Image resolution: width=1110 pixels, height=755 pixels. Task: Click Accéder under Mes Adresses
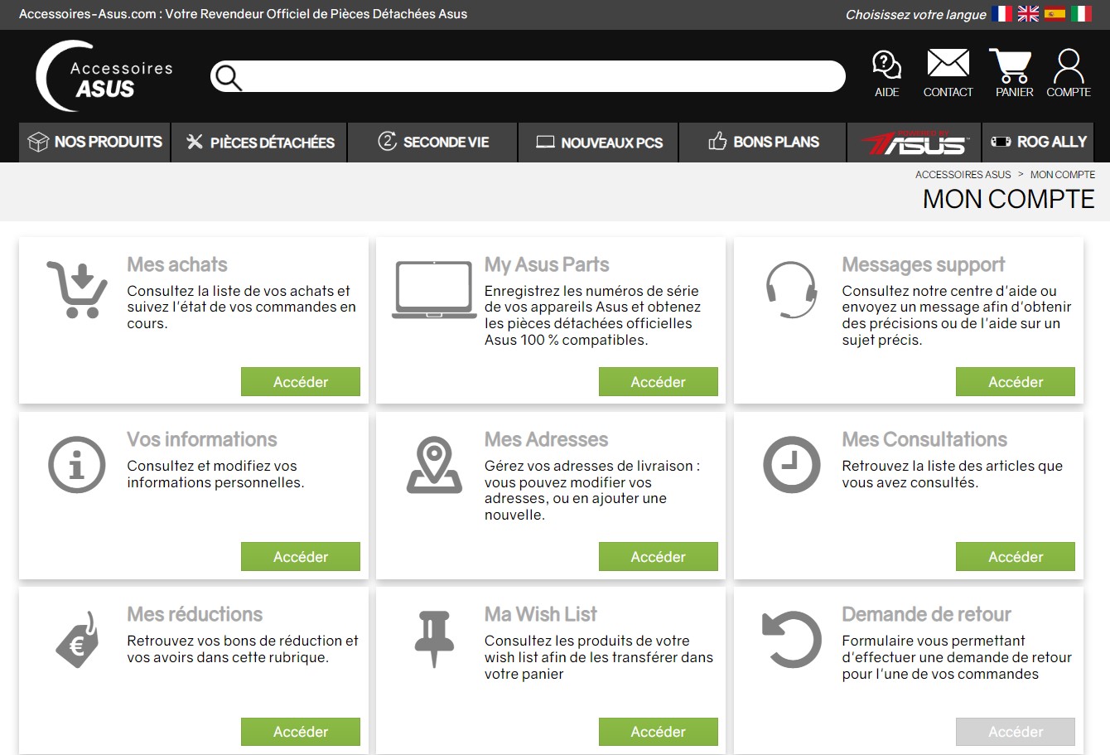(659, 557)
